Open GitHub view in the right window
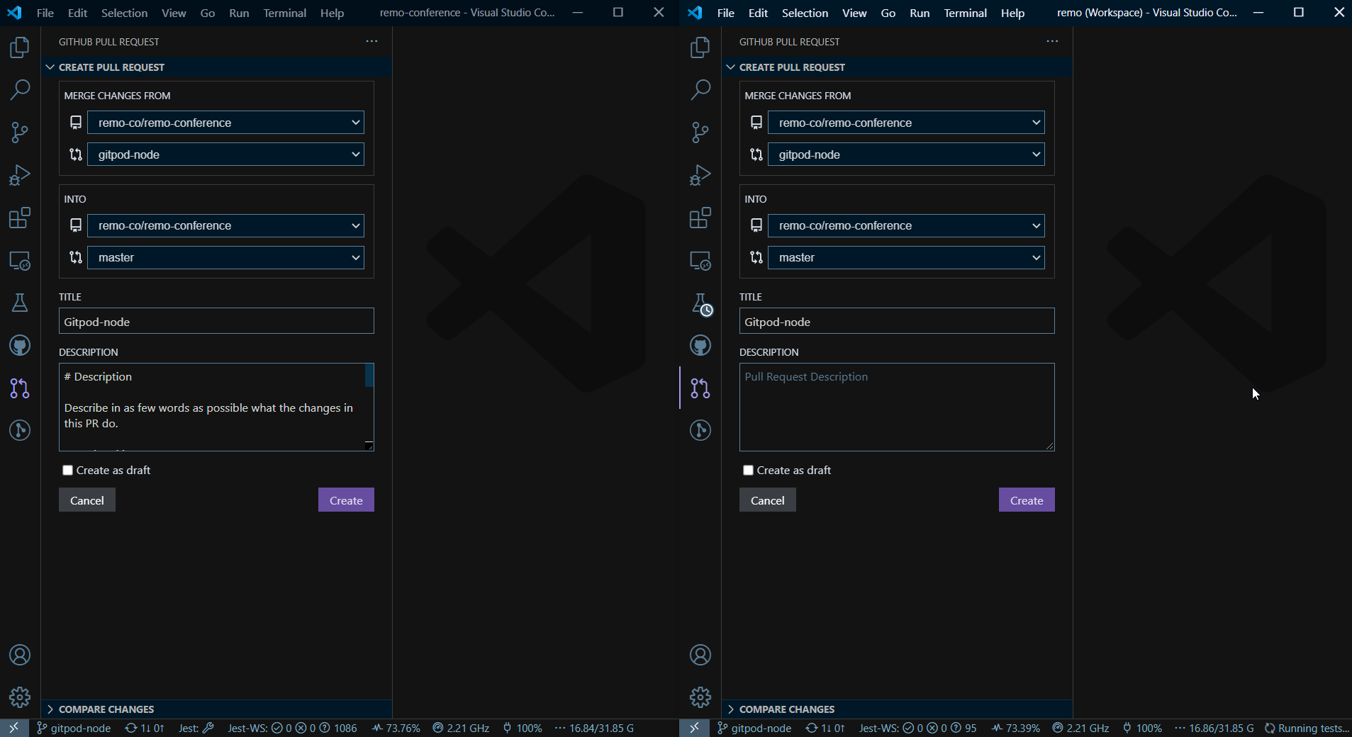 pyautogui.click(x=700, y=345)
